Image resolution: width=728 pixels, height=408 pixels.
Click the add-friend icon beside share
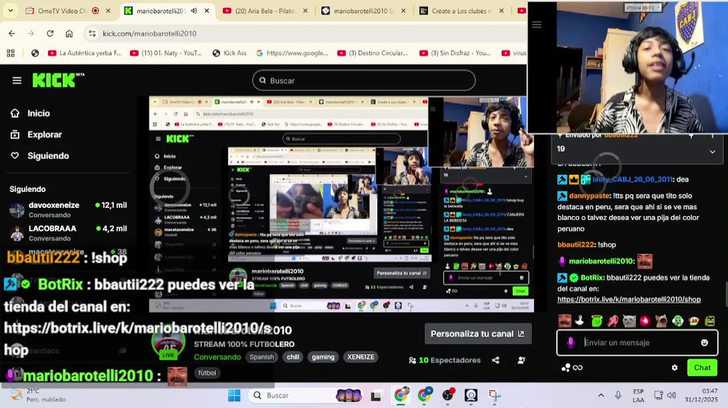coord(521,360)
